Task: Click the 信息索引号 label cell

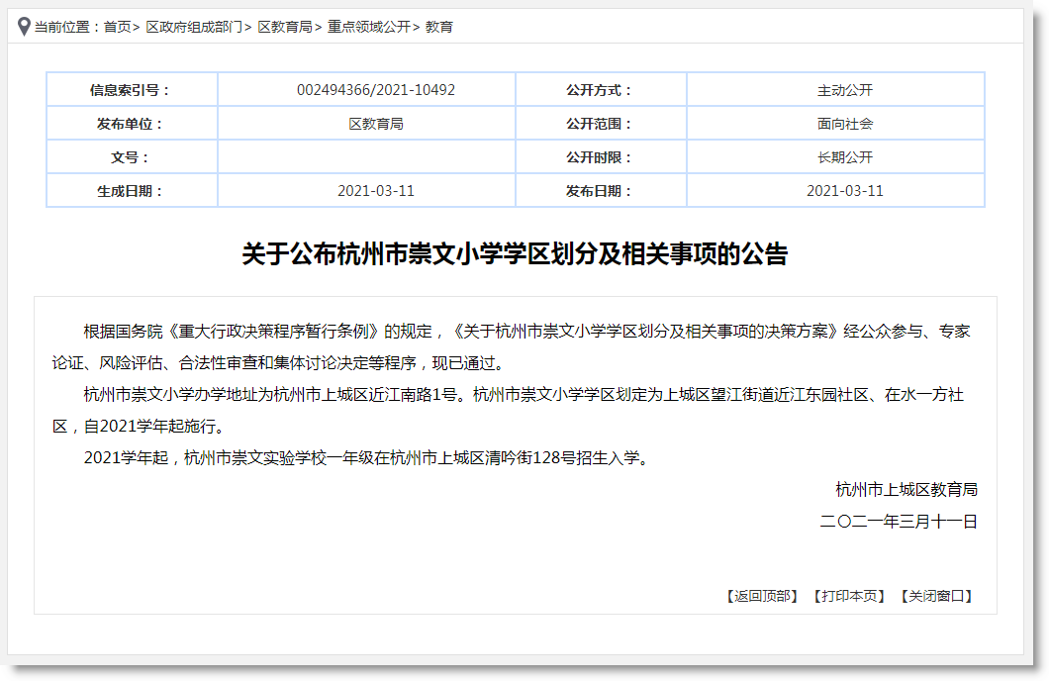Action: [x=132, y=90]
